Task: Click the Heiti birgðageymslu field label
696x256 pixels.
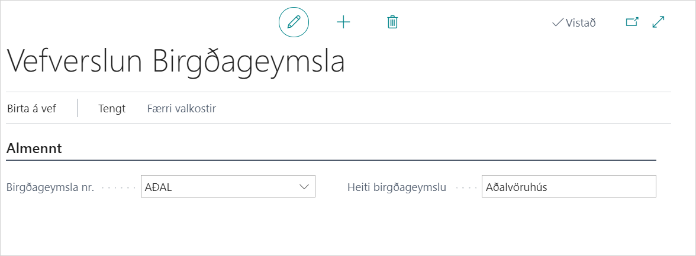Action: click(x=397, y=187)
